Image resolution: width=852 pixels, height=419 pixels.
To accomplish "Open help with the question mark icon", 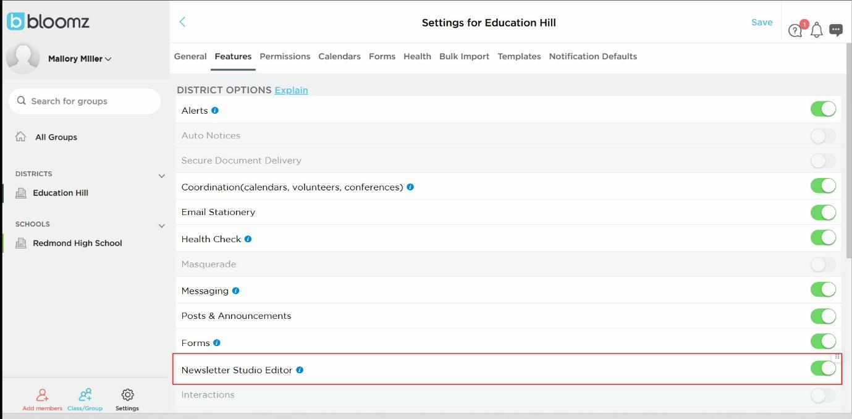I will (795, 30).
